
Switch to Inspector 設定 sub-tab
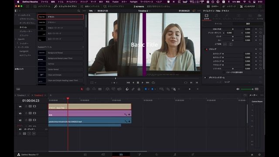point(248,24)
